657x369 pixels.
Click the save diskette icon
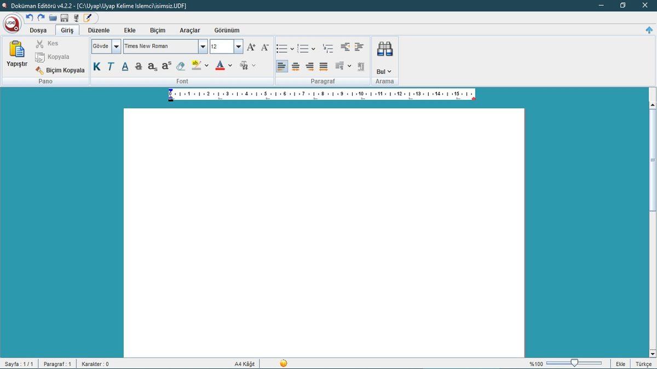click(64, 18)
